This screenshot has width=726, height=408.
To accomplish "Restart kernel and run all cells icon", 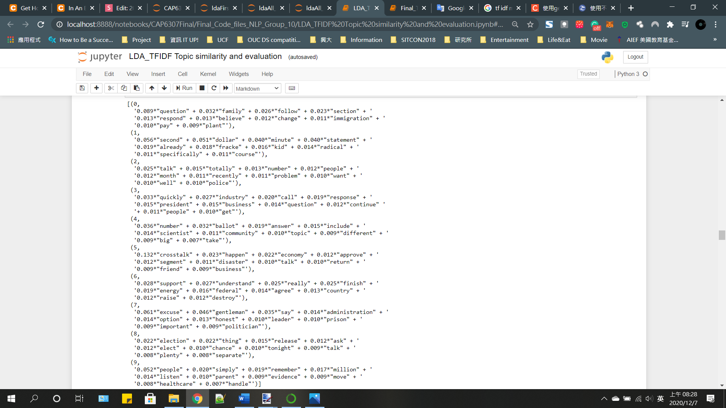I will 226,88.
